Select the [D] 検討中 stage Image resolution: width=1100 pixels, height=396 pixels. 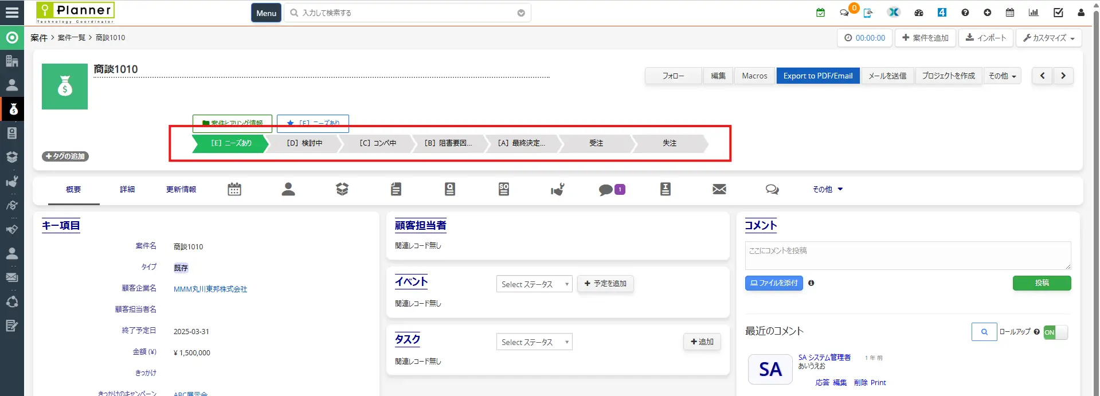tap(304, 143)
